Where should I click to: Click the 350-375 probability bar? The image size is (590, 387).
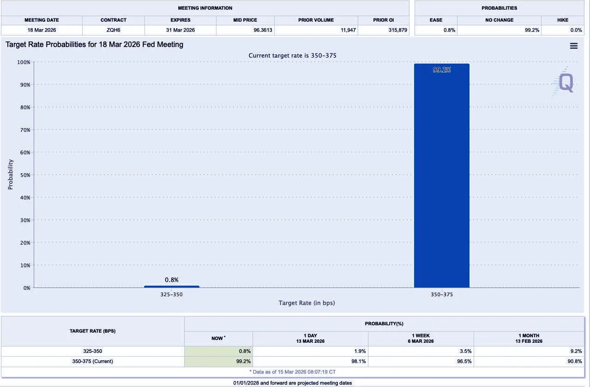tap(442, 176)
